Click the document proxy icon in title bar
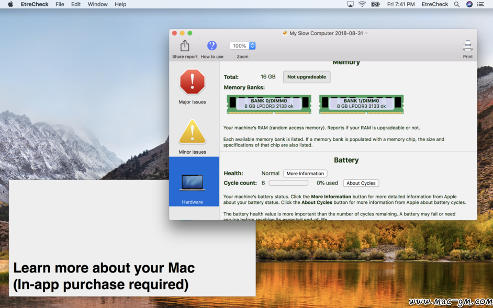The image size is (493, 308). point(285,33)
